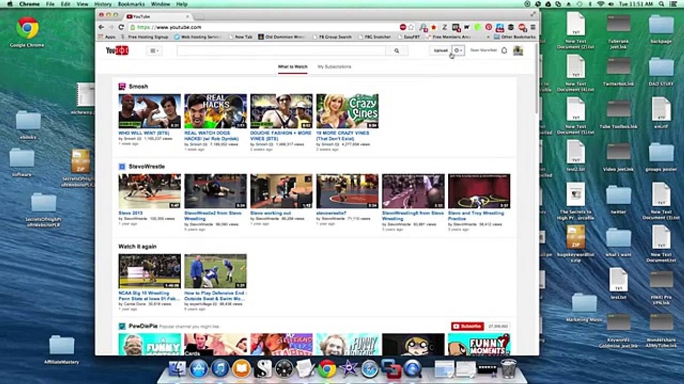Open the History menu in the menu bar
This screenshot has height=384, width=684.
click(x=103, y=4)
